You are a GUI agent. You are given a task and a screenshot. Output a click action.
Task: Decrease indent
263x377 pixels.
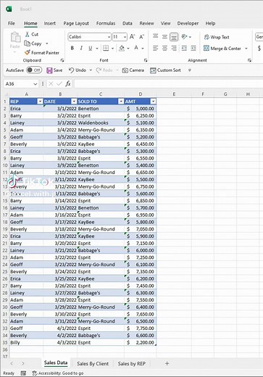[x=184, y=49]
